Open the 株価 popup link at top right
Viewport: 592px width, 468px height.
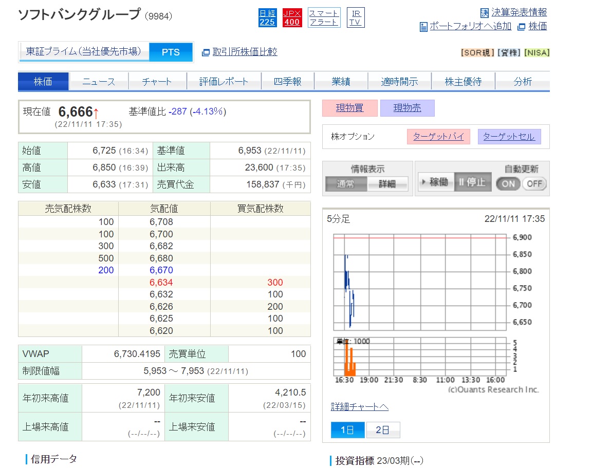538,26
